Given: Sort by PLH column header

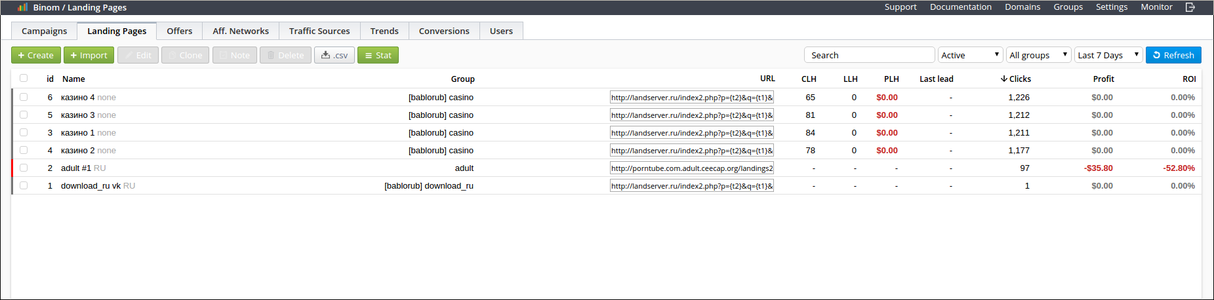Looking at the screenshot, I should 891,79.
